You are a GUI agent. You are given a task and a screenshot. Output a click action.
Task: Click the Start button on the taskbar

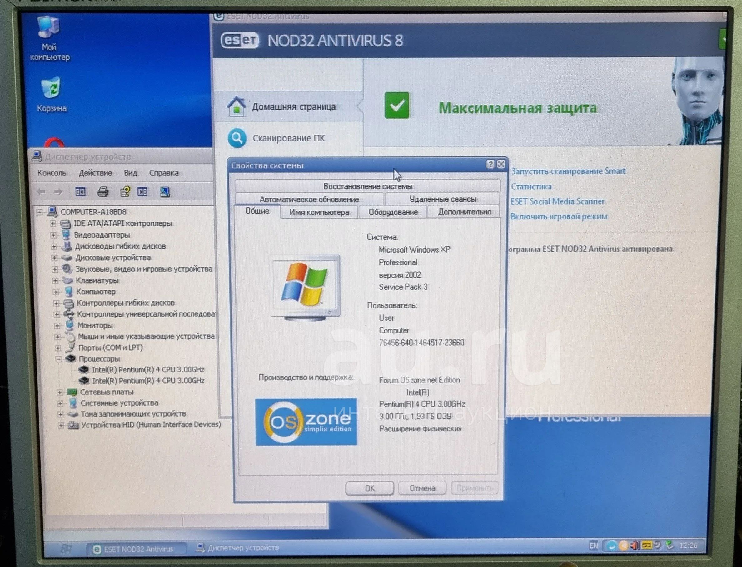click(x=66, y=549)
